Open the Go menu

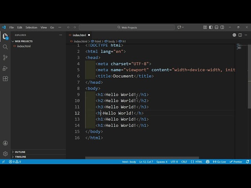(x=52, y=27)
